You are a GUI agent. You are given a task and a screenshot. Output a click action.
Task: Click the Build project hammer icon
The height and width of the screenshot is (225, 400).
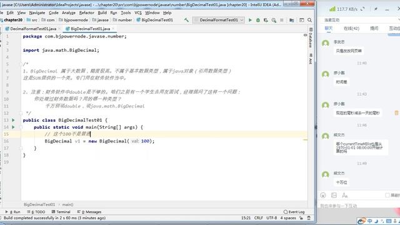click(186, 20)
